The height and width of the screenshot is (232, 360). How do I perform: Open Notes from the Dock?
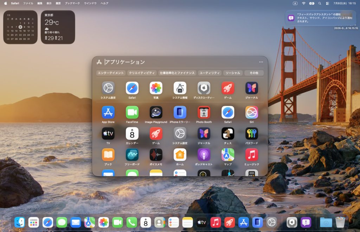pos(188,223)
